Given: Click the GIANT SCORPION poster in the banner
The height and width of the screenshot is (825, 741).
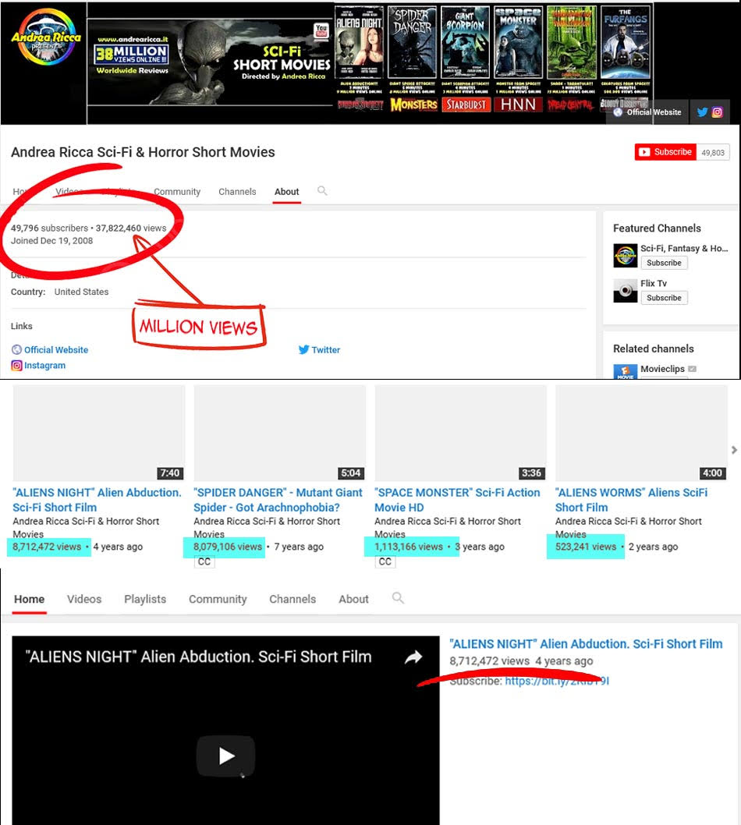Looking at the screenshot, I should click(x=466, y=43).
